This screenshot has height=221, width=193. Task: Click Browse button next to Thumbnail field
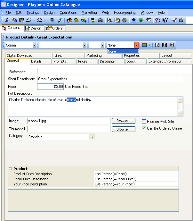(x=123, y=129)
